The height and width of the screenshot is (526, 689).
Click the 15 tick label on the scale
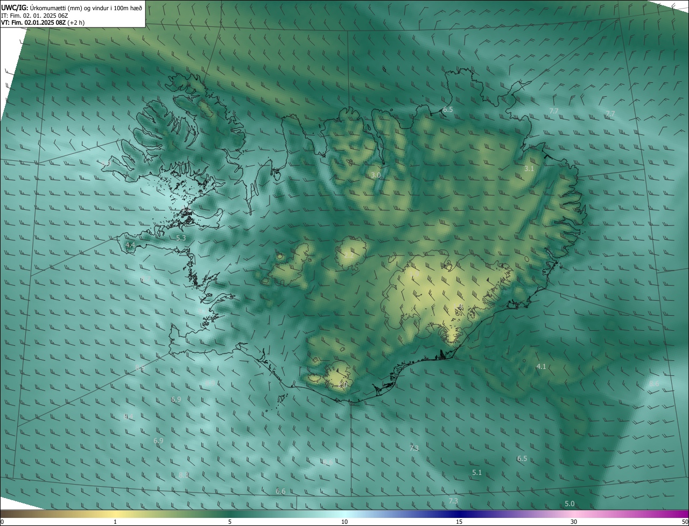[x=459, y=522]
